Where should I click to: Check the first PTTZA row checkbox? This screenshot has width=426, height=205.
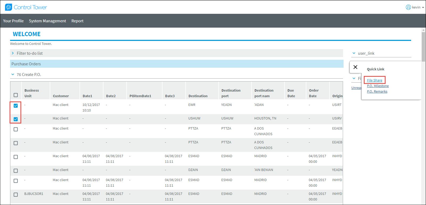tap(16, 129)
